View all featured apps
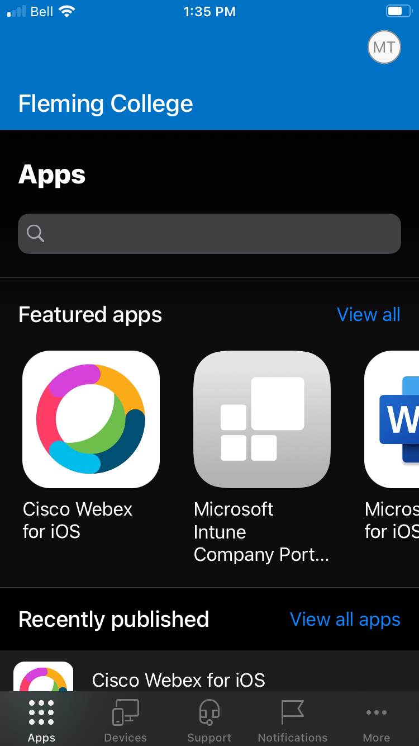The height and width of the screenshot is (746, 419). pyautogui.click(x=369, y=314)
